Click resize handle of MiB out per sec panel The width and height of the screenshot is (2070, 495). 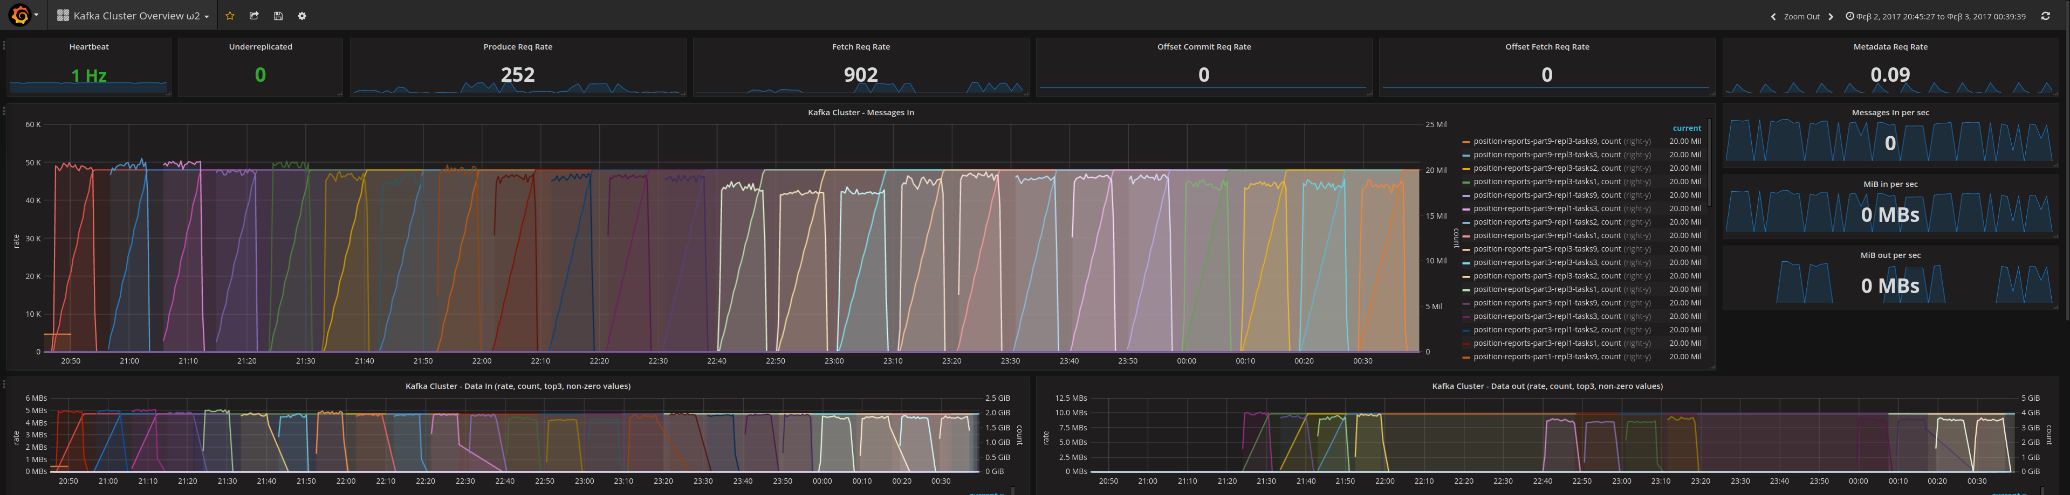2055,308
